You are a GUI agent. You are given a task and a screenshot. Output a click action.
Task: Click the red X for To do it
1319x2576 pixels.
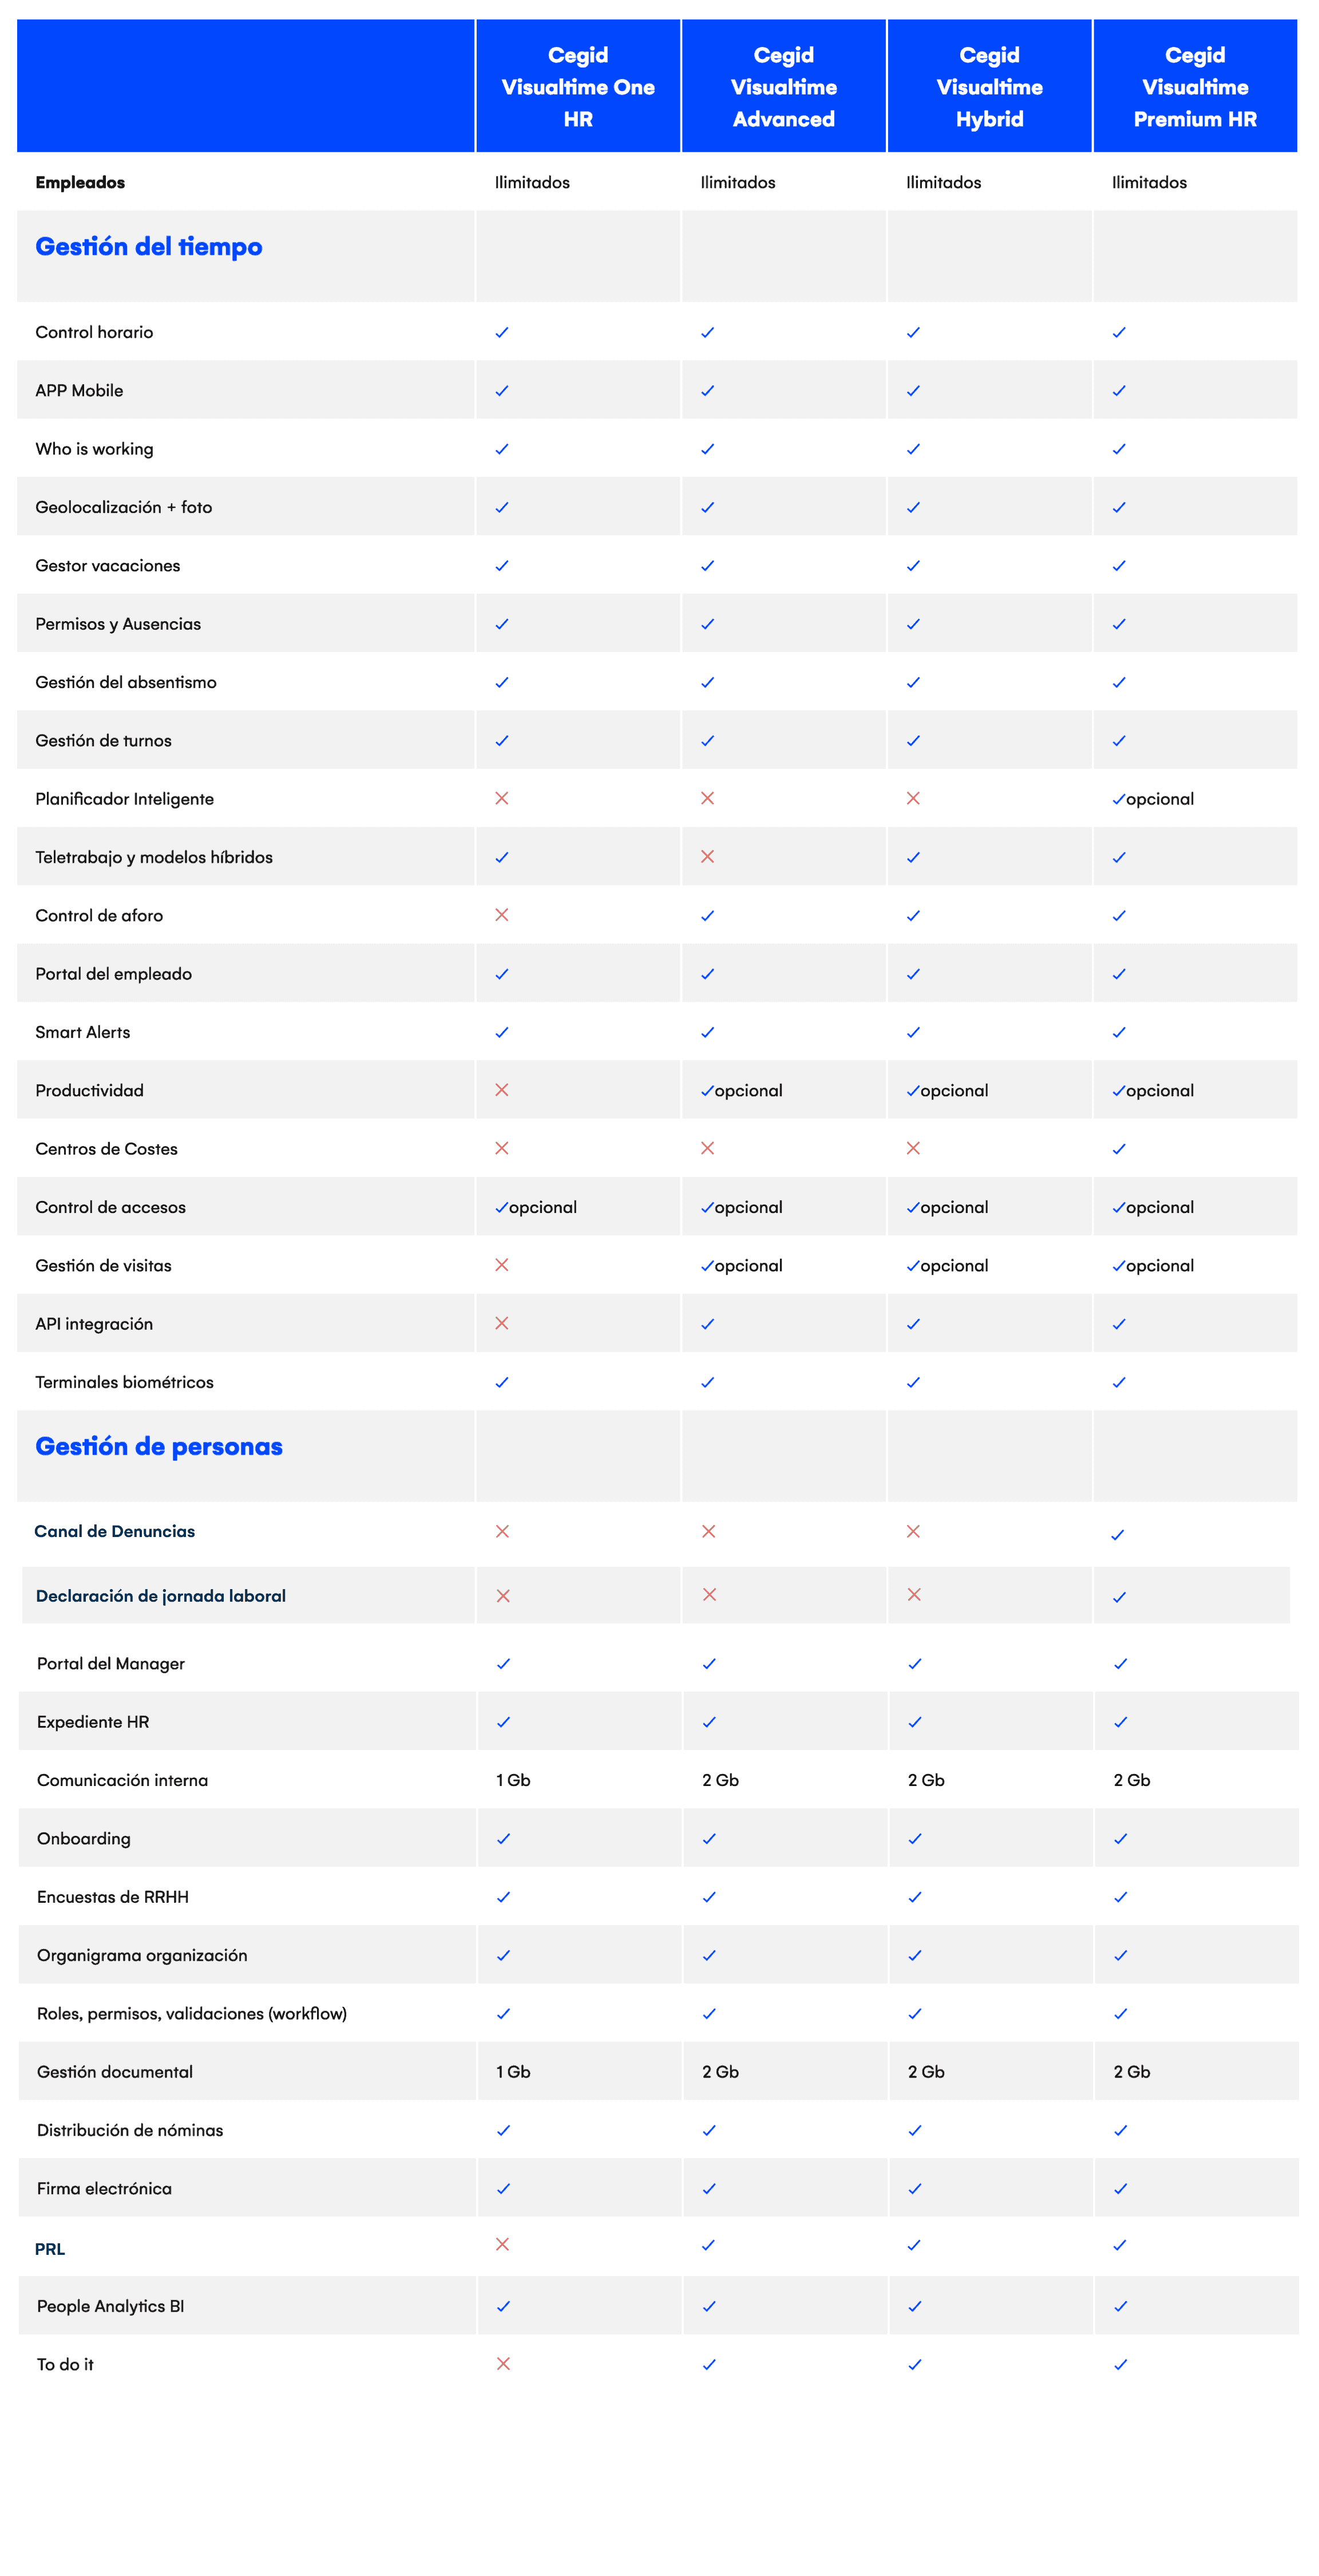coord(503,2364)
